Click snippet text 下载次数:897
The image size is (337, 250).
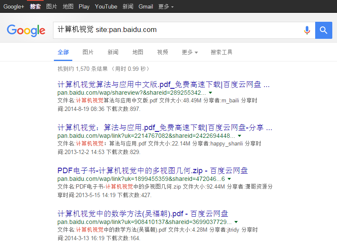point(123,109)
